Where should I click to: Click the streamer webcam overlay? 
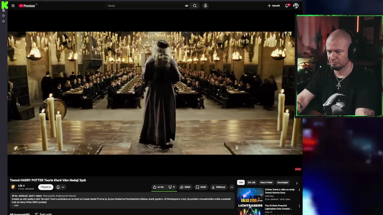[x=339, y=66]
